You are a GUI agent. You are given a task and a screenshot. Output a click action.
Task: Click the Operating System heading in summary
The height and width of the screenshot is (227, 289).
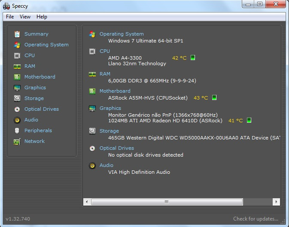[122, 34]
